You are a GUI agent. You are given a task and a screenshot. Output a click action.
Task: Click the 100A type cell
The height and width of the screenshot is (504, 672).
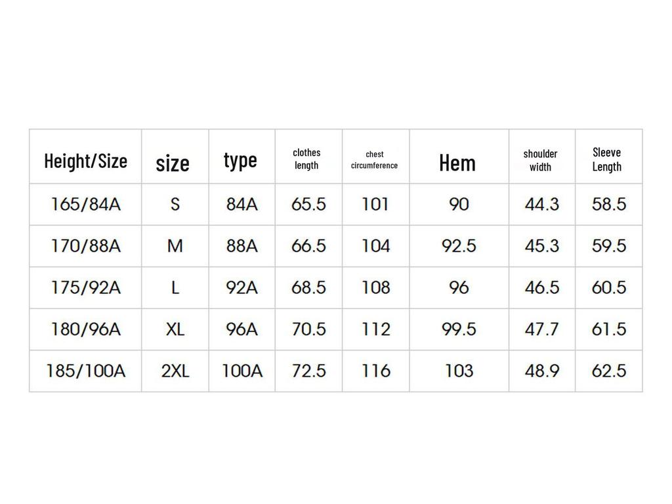pos(241,371)
